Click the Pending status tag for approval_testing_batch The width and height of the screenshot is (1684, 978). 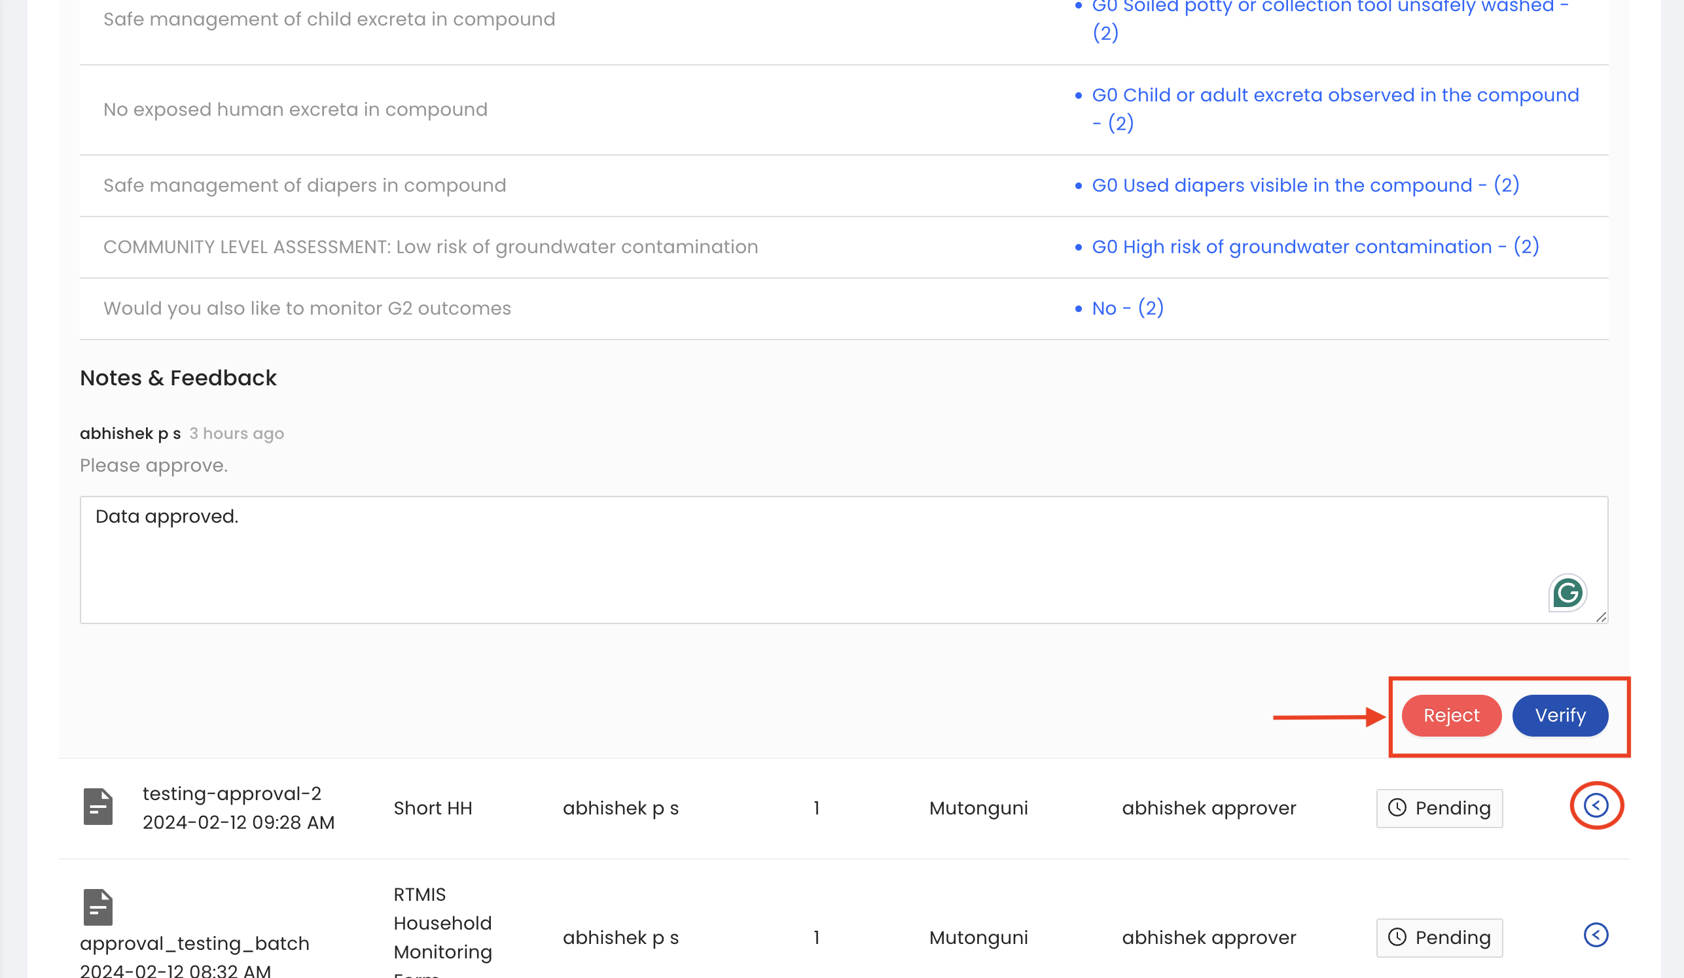[1439, 938]
